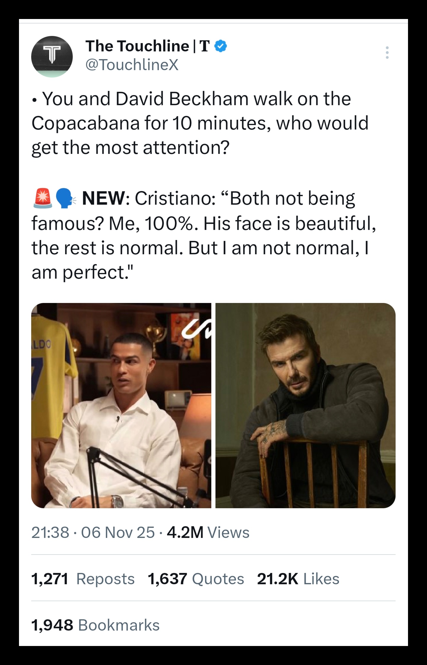
Task: Open the @TouchlineX handle link
Action: 132,64
